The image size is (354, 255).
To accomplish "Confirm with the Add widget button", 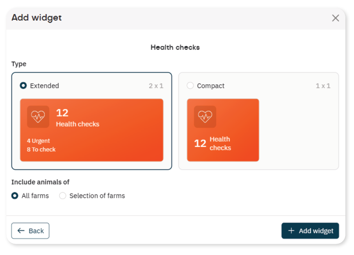I will pos(310,231).
